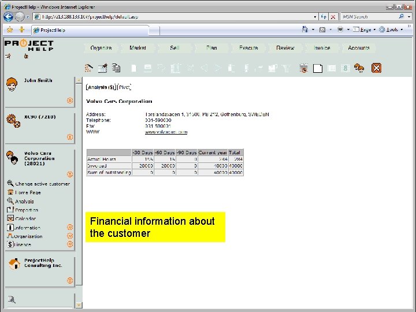Click the Add to Favorites plus icon
416x312 pixels.
pos(21,29)
